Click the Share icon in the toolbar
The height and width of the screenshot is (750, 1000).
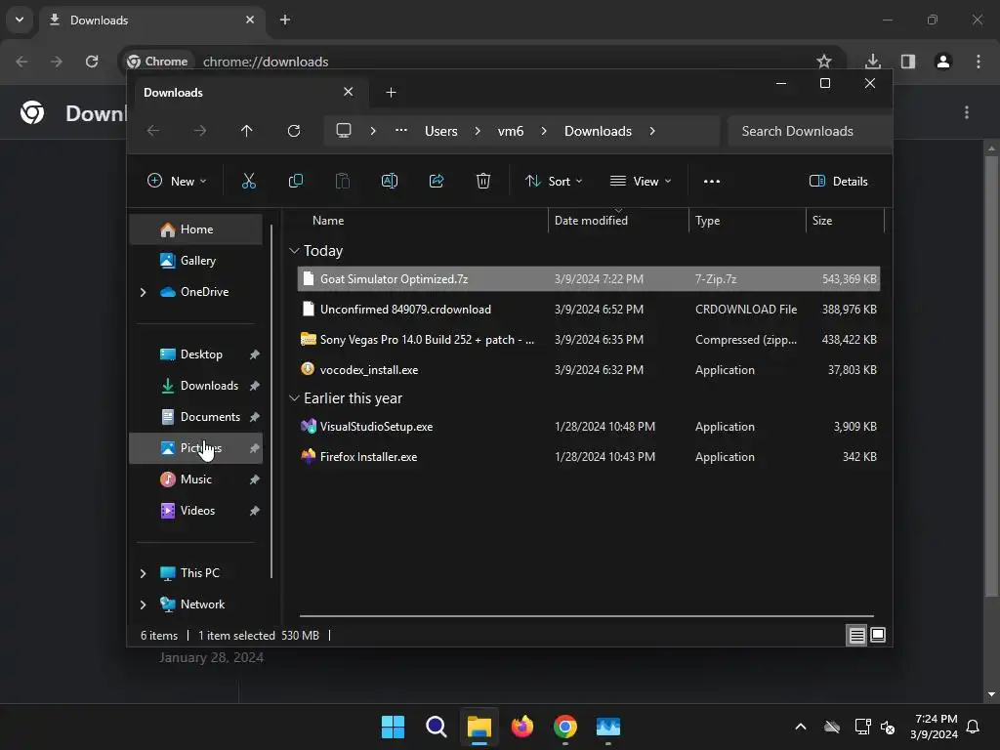point(437,181)
